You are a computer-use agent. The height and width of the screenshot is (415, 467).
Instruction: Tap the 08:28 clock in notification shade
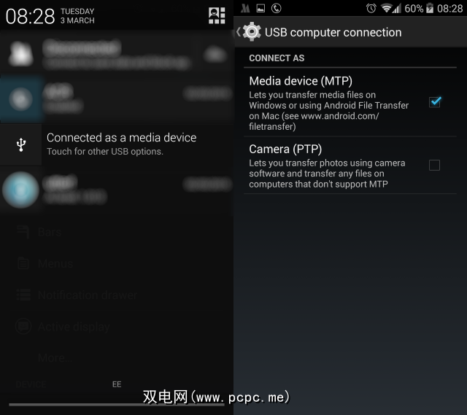(31, 16)
